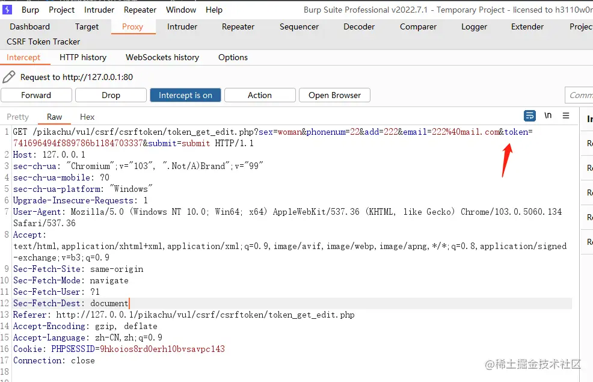Viewport: 593px width, 382px height.
Task: Click the Burp Suite logo icon
Action: (x=7, y=10)
